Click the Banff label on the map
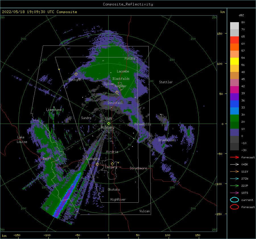 click(47, 158)
